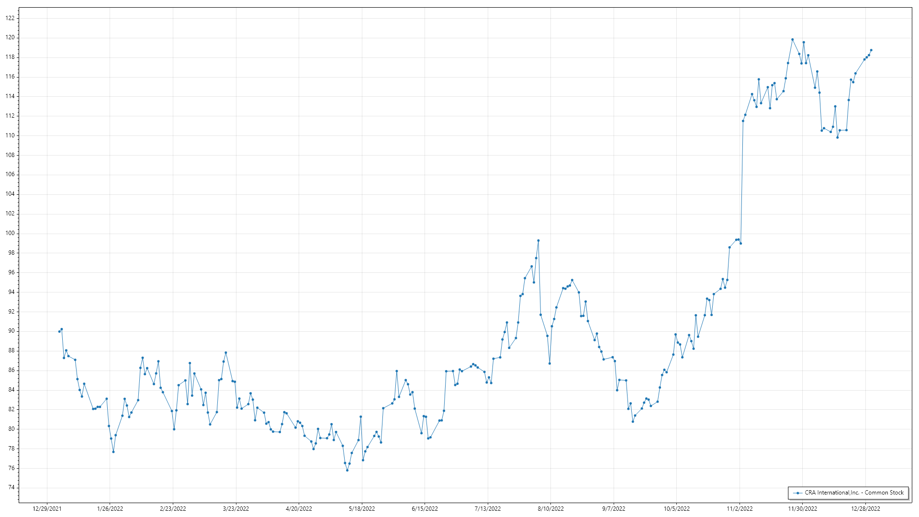The image size is (919, 517).
Task: Click the lowest data point below 76
Action: (x=347, y=470)
